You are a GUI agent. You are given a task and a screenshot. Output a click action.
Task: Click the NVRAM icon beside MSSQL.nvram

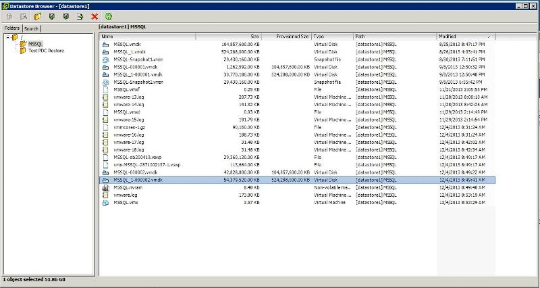[106, 188]
